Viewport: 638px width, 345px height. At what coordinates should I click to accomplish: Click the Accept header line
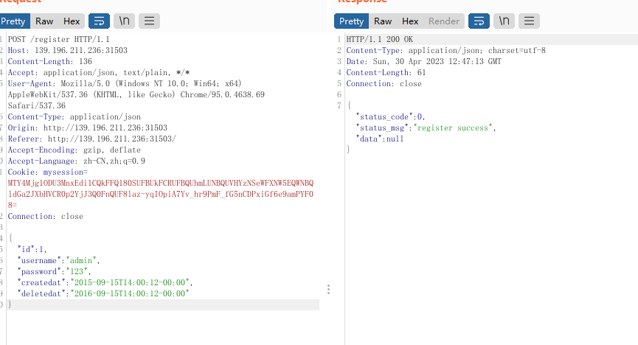click(x=99, y=72)
